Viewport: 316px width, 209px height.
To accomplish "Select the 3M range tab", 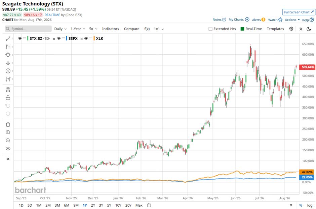I will [x=57, y=205].
